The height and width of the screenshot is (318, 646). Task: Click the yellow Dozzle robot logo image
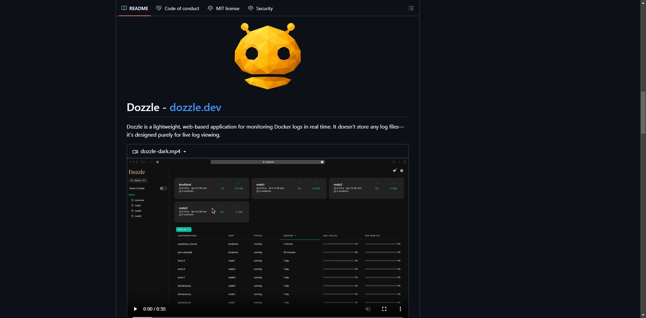pos(268,56)
